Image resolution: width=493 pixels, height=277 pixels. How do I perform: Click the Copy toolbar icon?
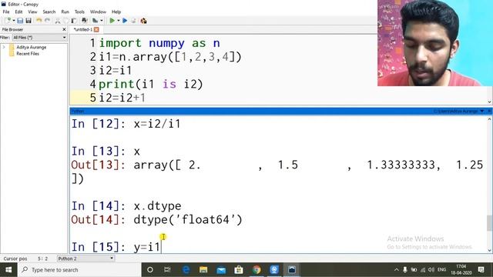[65, 21]
